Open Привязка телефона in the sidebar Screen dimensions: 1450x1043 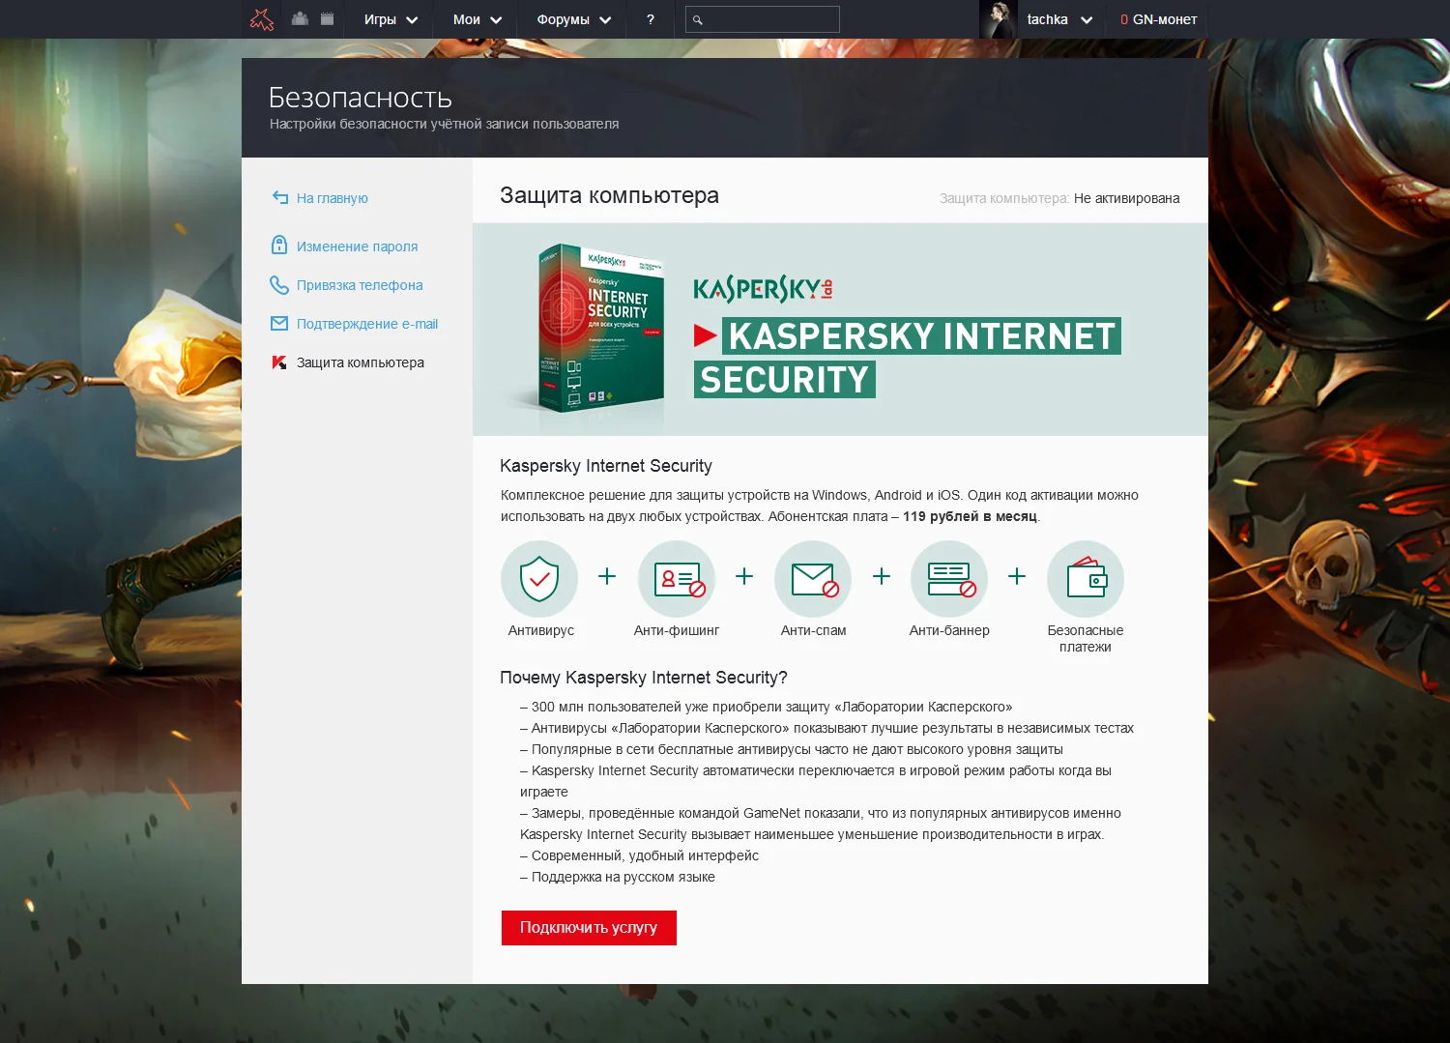360,285
